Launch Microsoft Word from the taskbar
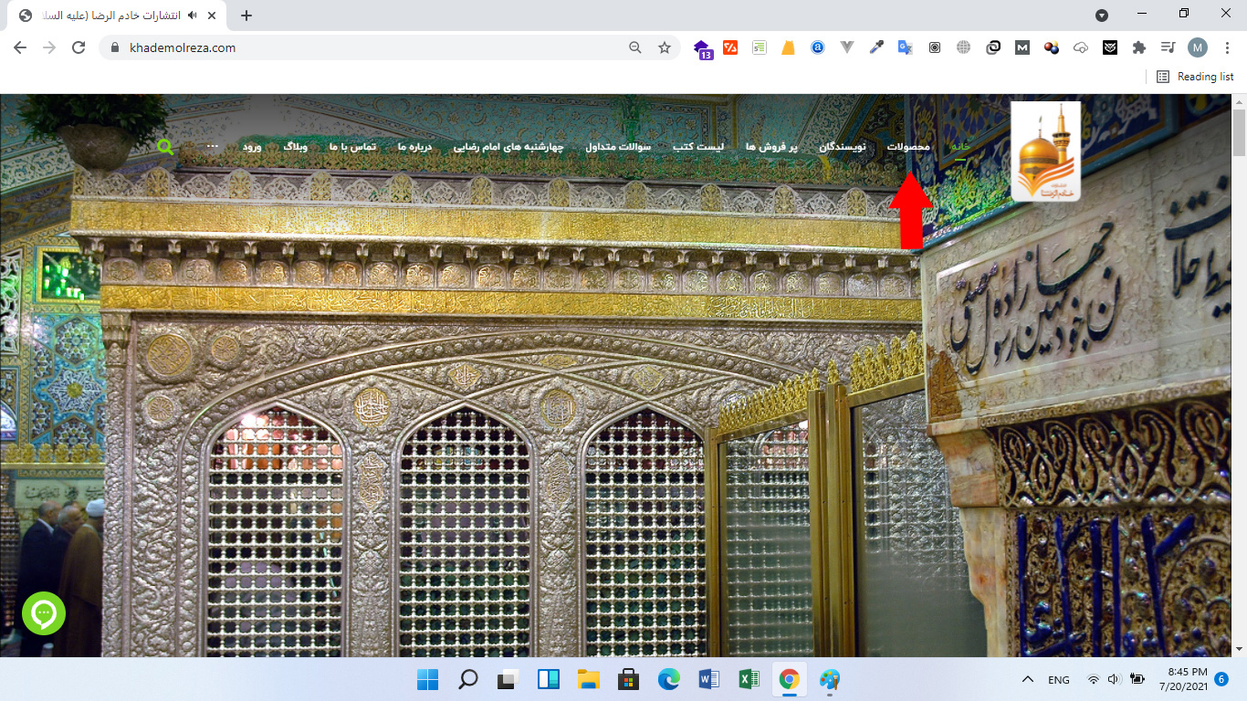The image size is (1247, 701). click(x=708, y=679)
